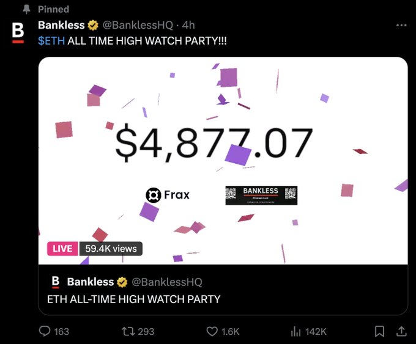This screenshot has width=416, height=344.
Task: Like the tweet with heart icon
Action: click(212, 331)
